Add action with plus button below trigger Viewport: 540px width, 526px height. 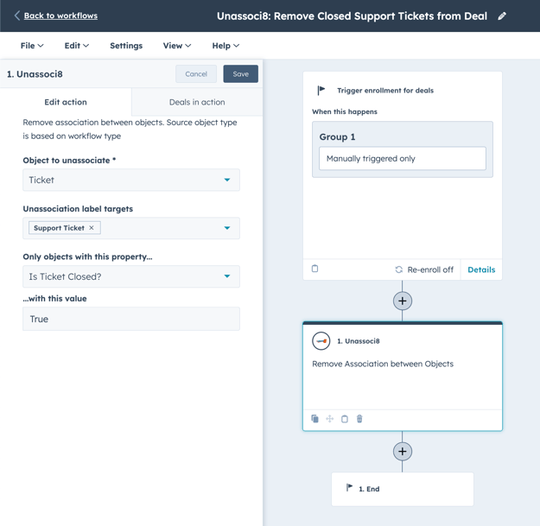tap(402, 301)
